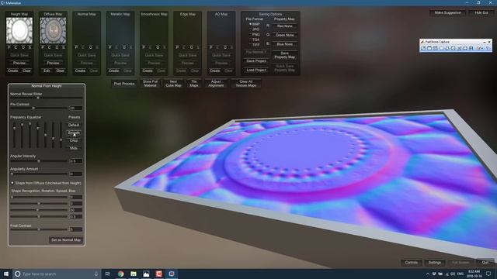Click the Height Map thumbnail
The image size is (497, 279).
click(x=19, y=31)
